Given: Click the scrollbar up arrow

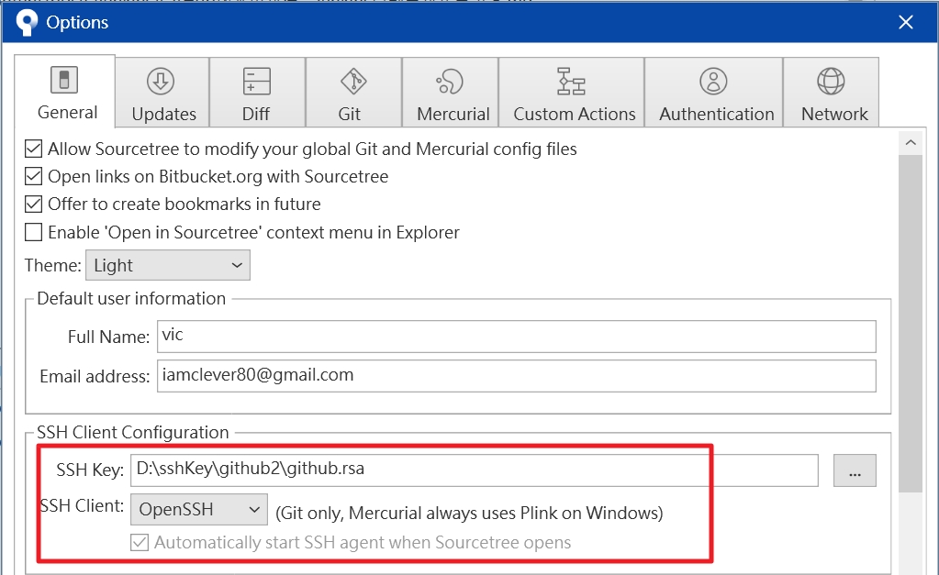Looking at the screenshot, I should click(911, 142).
